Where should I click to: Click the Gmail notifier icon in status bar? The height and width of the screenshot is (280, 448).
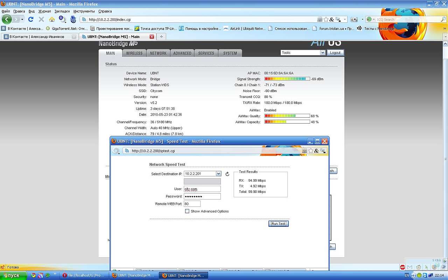coord(410,267)
